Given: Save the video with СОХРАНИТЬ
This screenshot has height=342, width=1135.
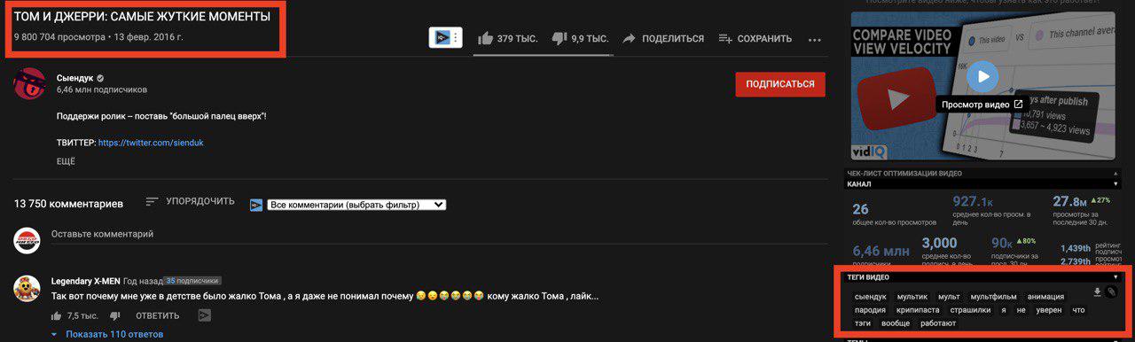Looking at the screenshot, I should tap(755, 38).
